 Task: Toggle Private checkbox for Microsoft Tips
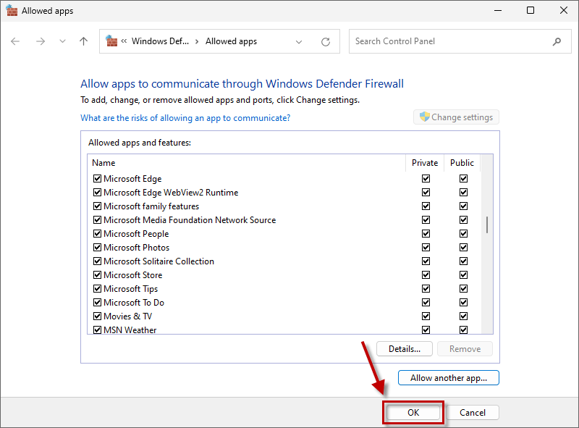426,288
